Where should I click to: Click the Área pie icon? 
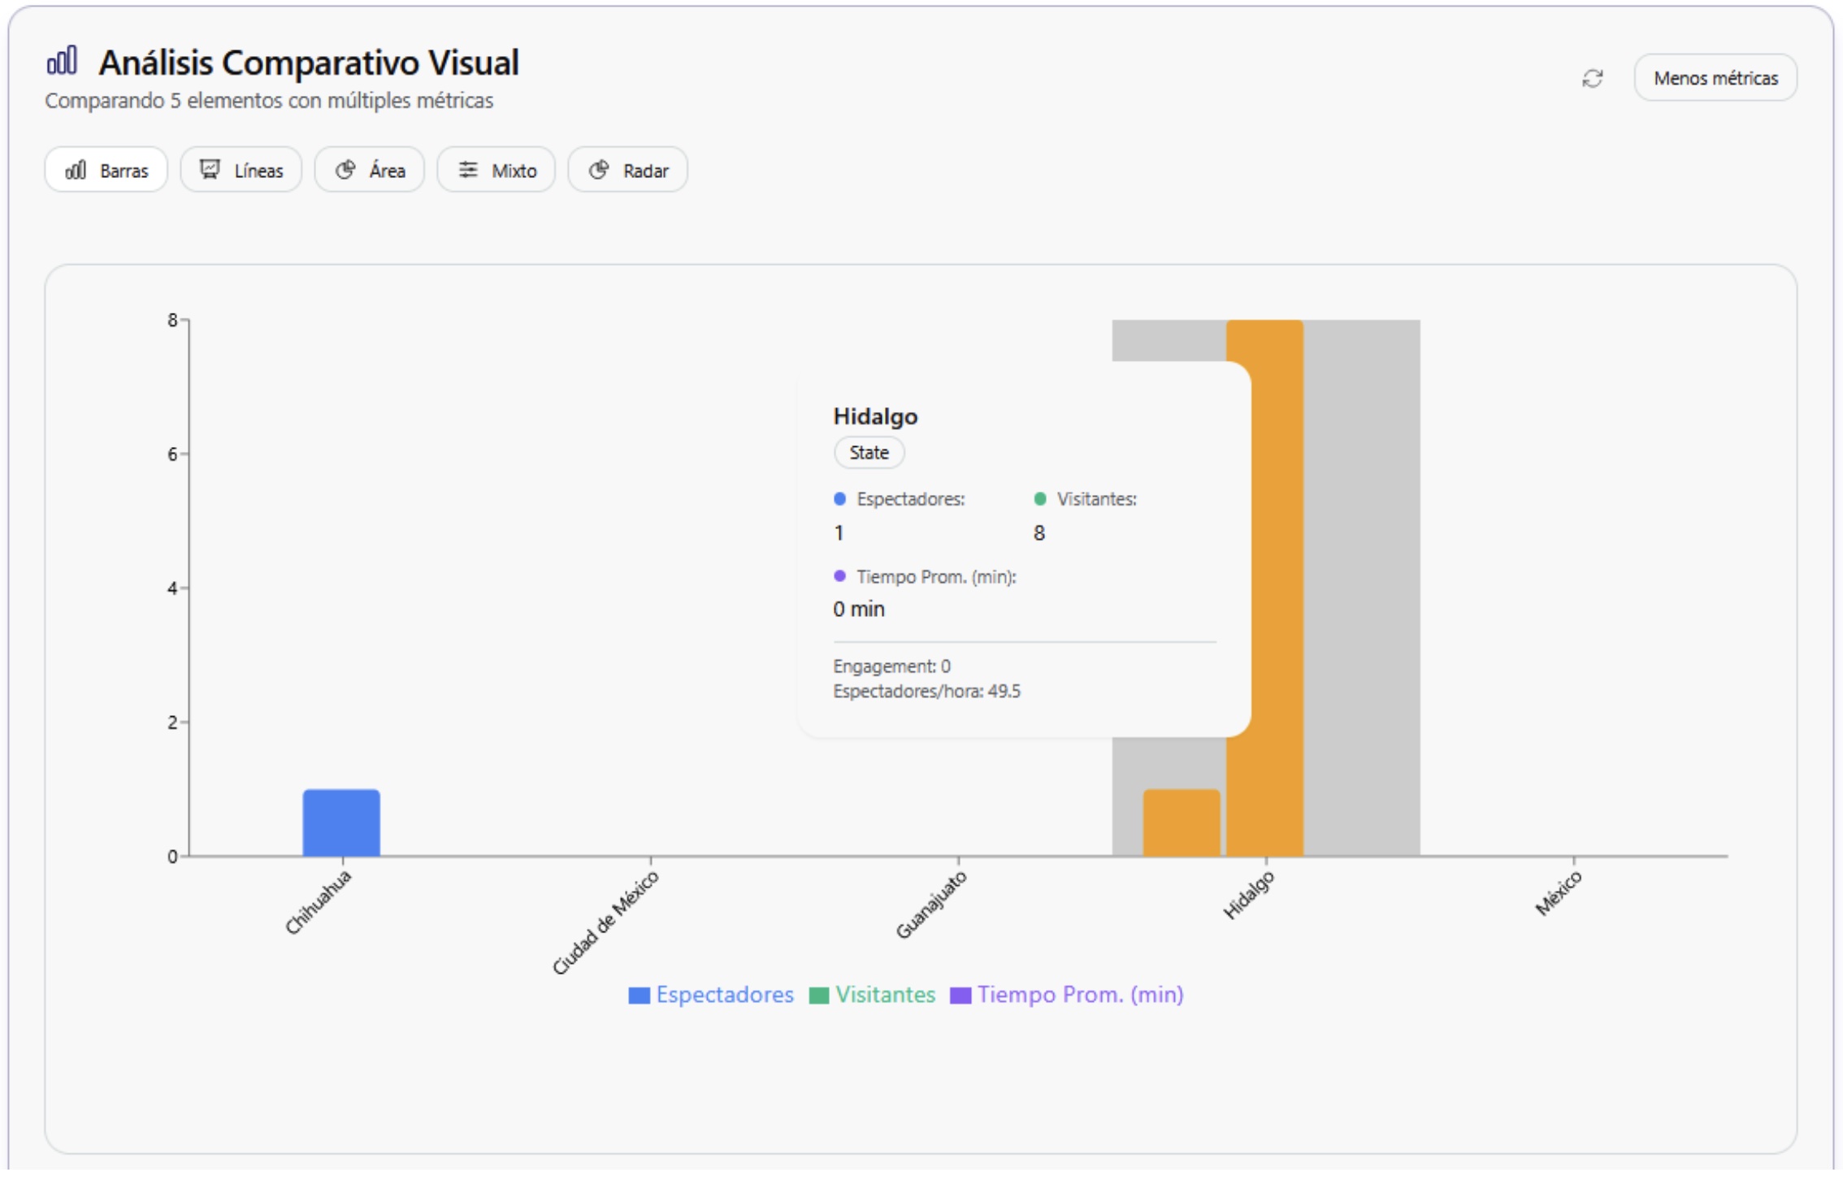tap(345, 169)
